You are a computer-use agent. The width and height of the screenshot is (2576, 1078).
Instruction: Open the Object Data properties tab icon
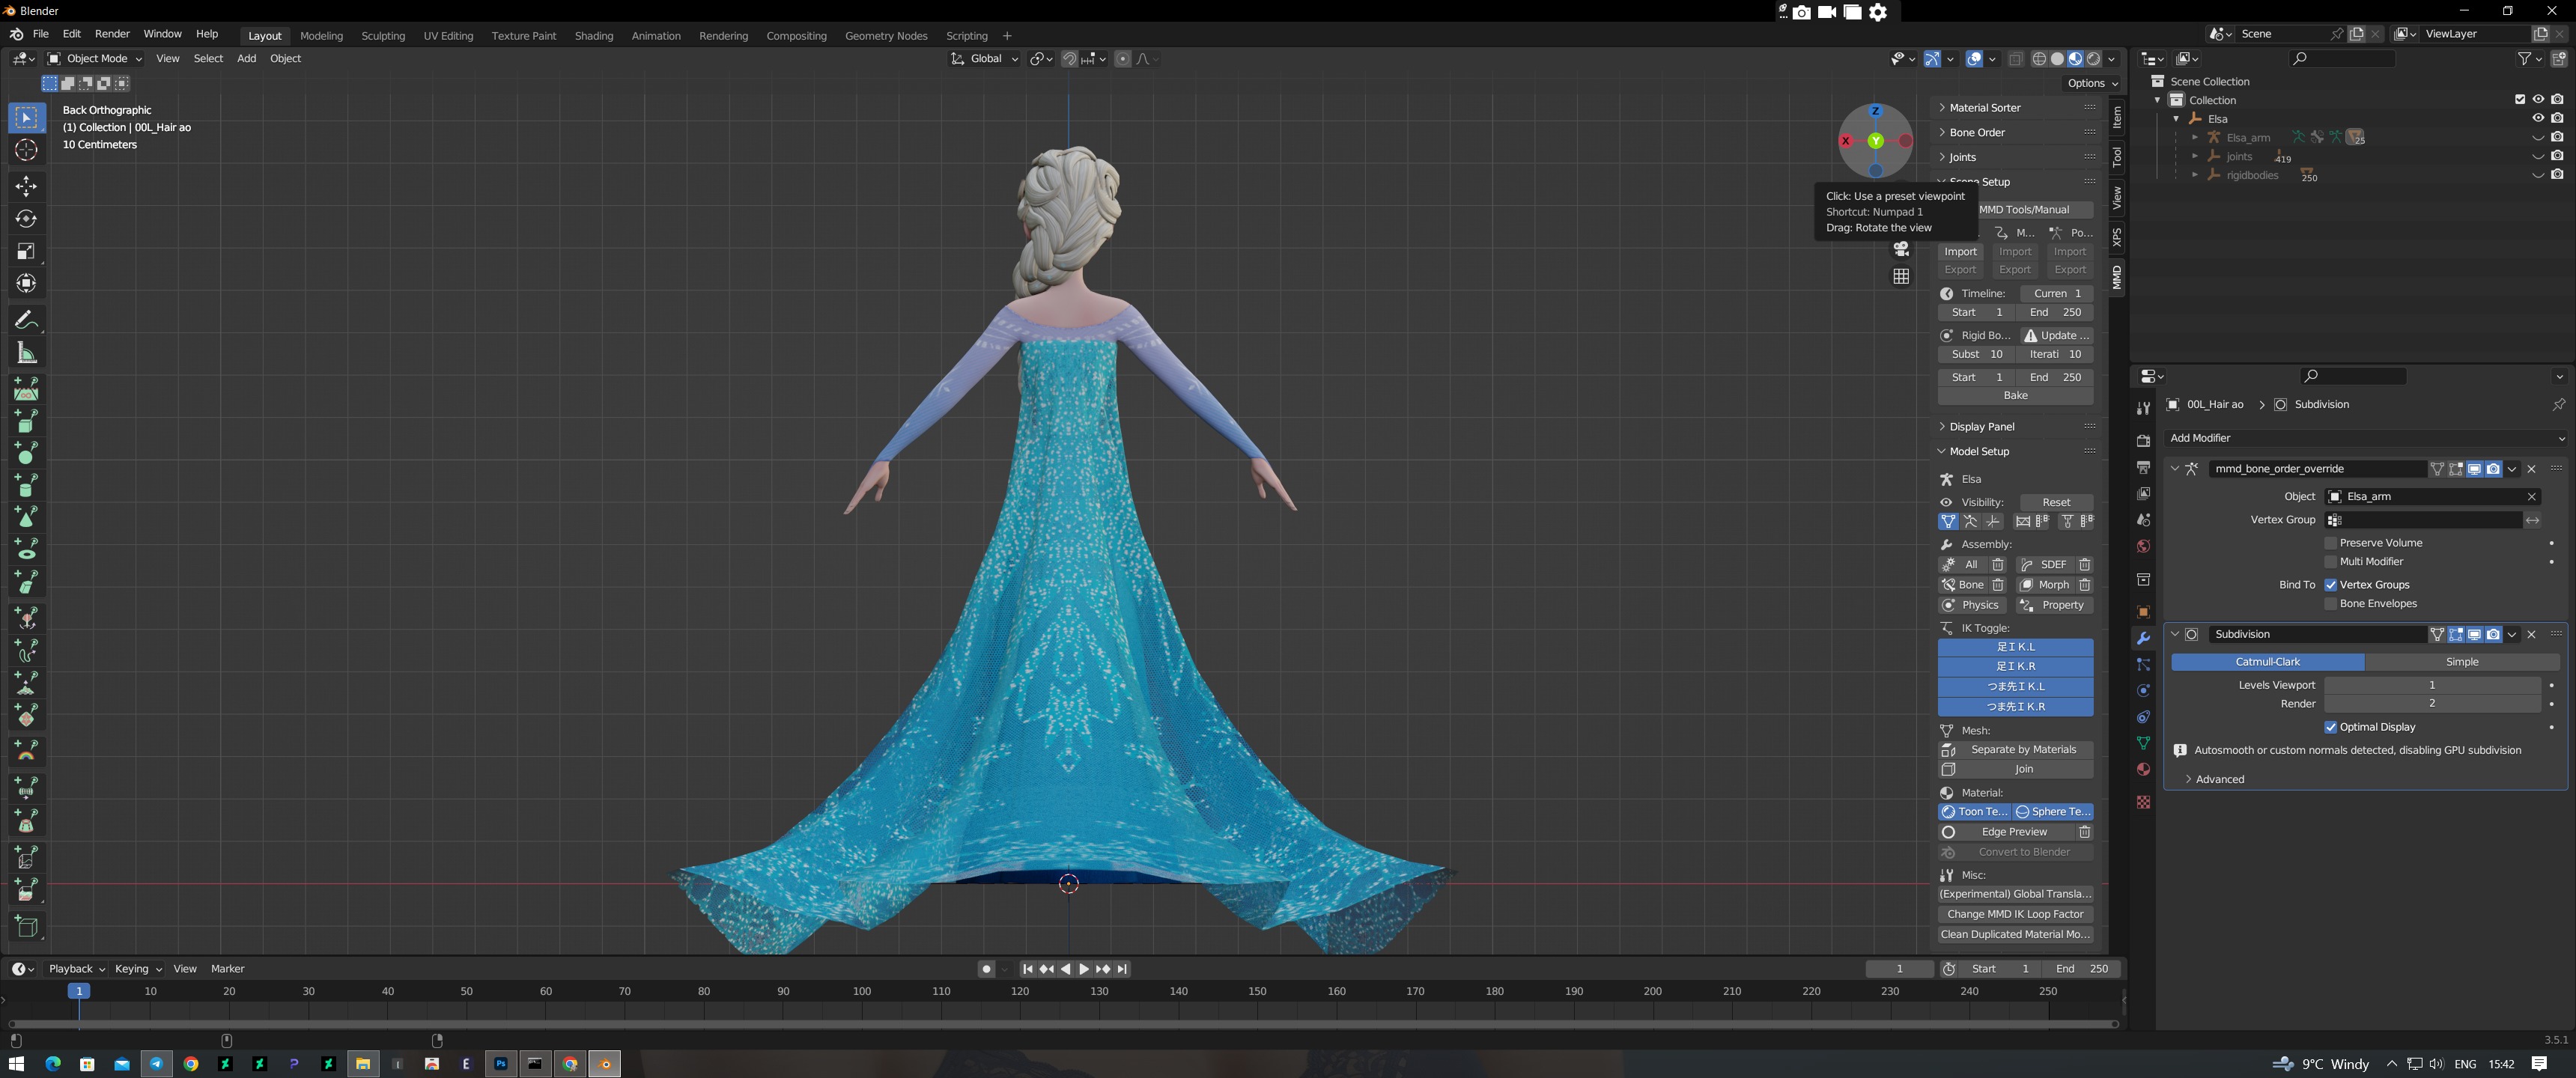tap(2143, 743)
